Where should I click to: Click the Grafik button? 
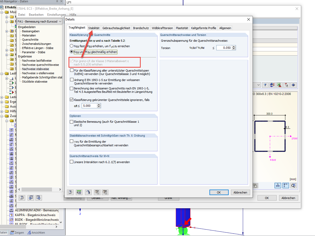(168, 198)
